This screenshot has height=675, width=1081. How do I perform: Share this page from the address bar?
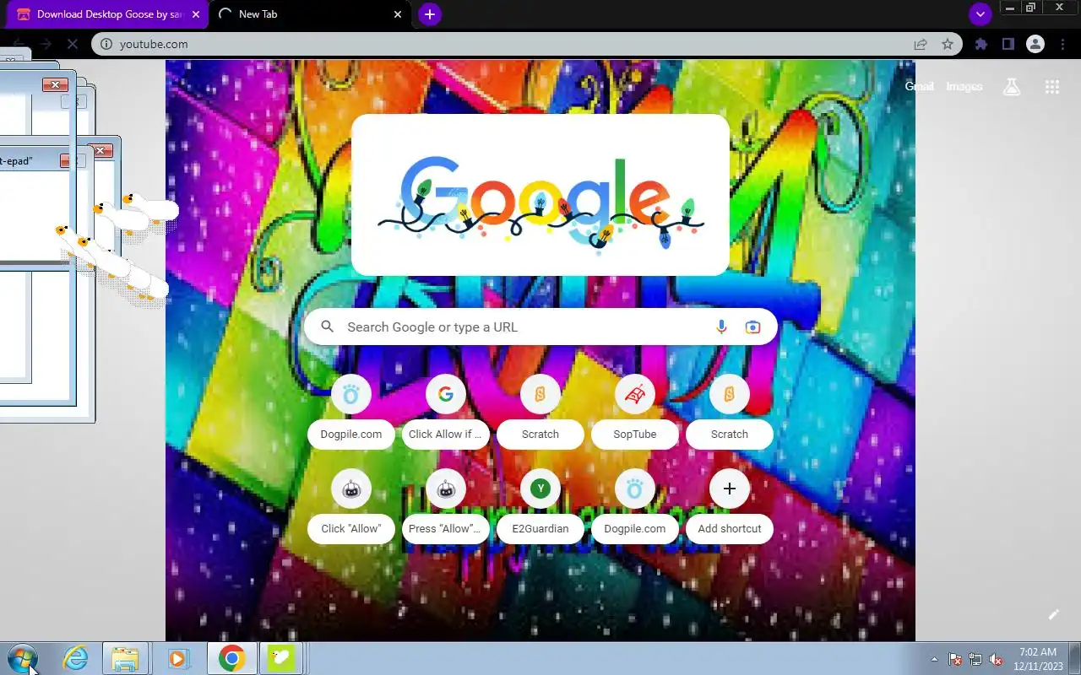pyautogui.click(x=921, y=44)
